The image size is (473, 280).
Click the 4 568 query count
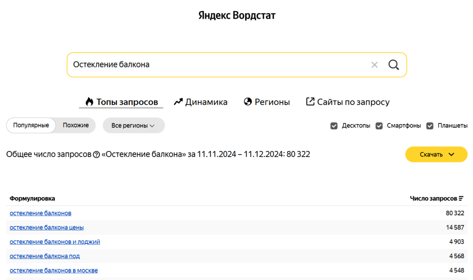(x=457, y=256)
